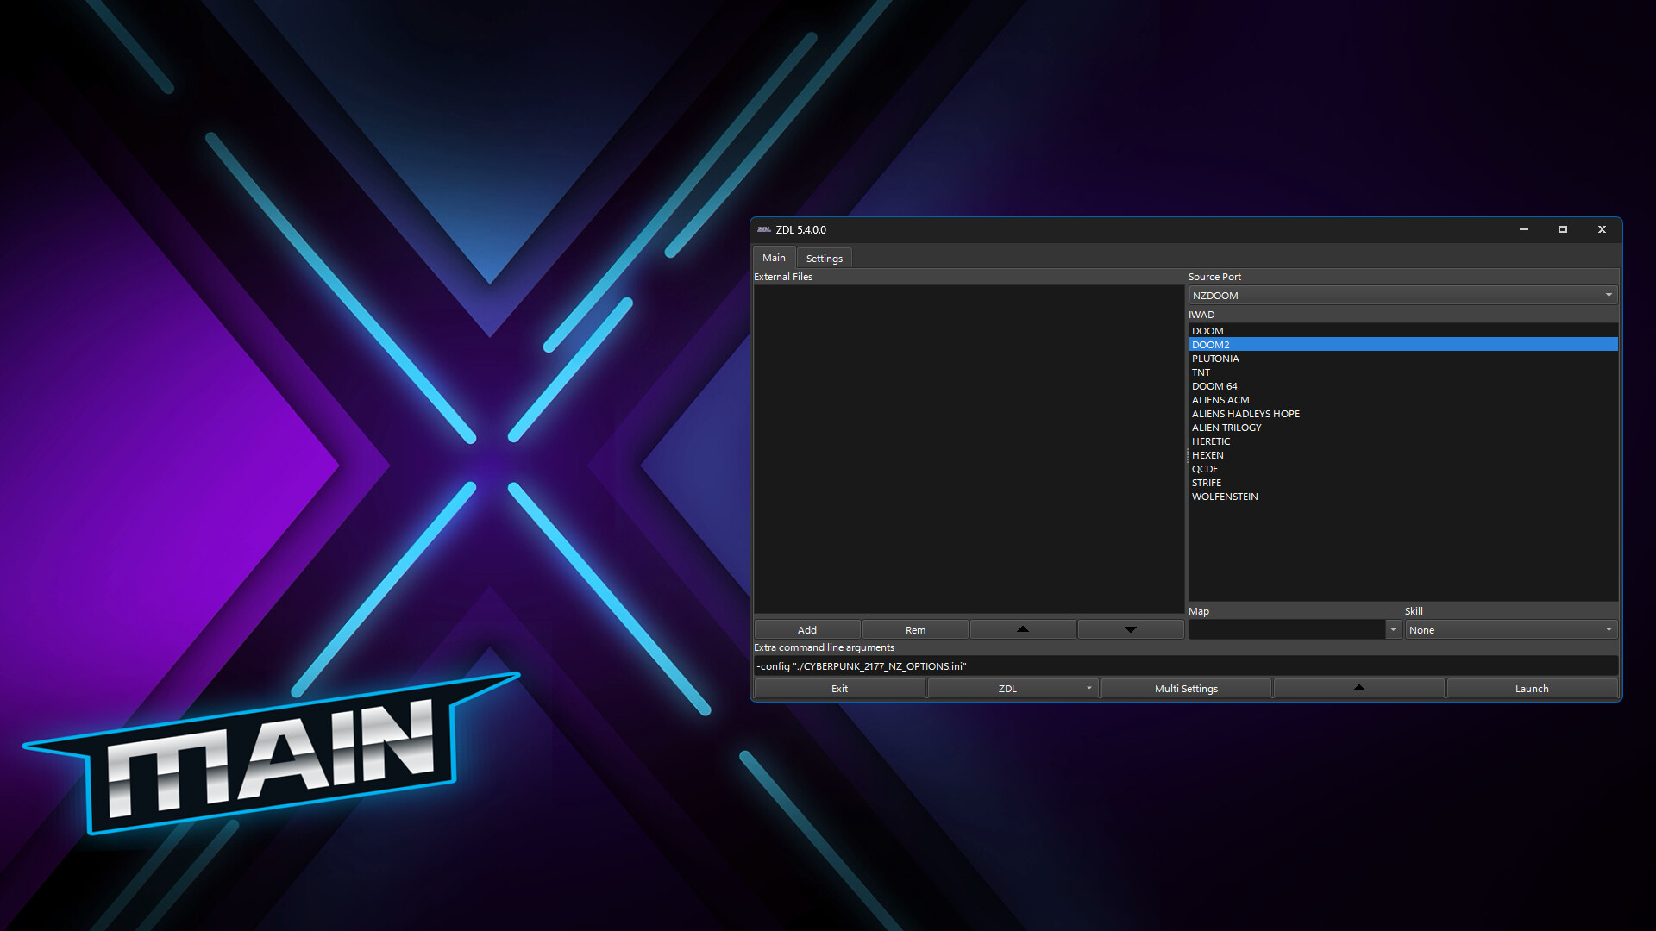Image resolution: width=1656 pixels, height=931 pixels.
Task: Click the down arrow to move file lower
Action: 1130,629
